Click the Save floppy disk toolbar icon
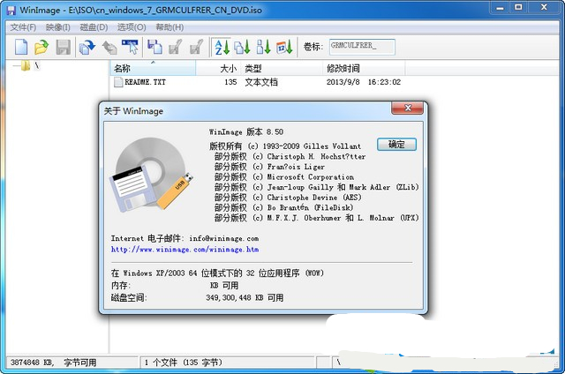 click(63, 47)
